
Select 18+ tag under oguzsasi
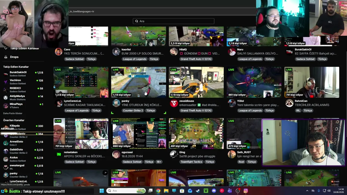159,162
